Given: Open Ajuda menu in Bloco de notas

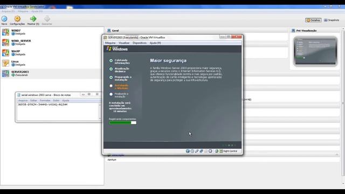Looking at the screenshot, I should click(x=66, y=101).
